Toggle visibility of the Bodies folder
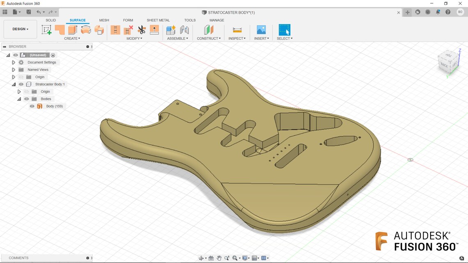This screenshot has width=468, height=263. coord(26,99)
